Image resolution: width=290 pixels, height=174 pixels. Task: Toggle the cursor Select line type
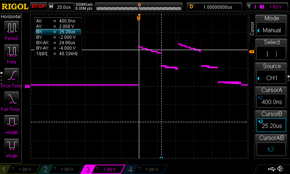[271, 54]
